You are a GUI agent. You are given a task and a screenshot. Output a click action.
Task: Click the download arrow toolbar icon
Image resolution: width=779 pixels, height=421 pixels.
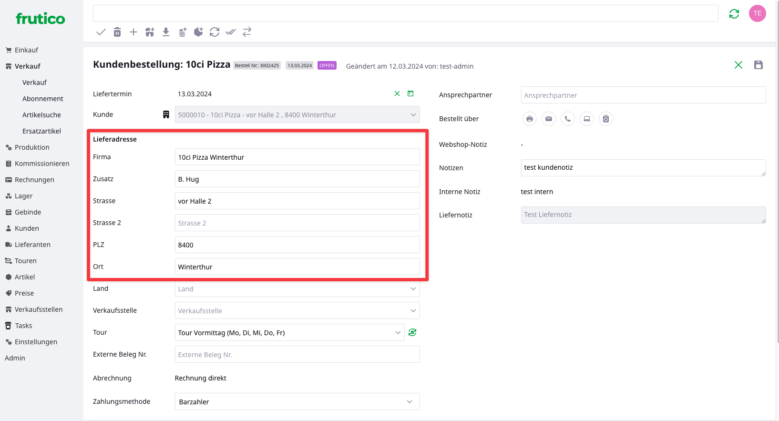166,32
